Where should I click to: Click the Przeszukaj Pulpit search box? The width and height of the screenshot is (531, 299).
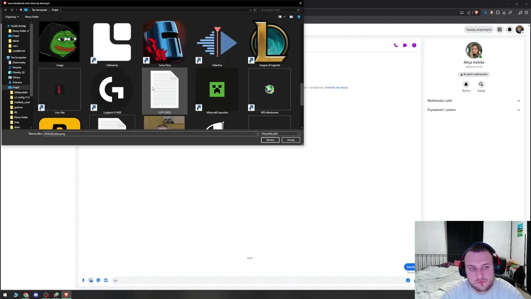[279, 10]
